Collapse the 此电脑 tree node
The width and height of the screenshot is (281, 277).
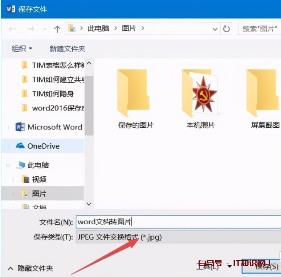8,165
